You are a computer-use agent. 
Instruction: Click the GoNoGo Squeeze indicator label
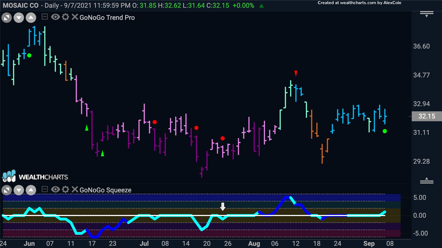(105, 190)
